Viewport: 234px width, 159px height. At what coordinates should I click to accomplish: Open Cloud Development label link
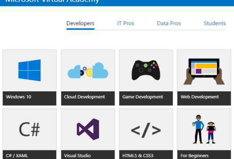84,97
